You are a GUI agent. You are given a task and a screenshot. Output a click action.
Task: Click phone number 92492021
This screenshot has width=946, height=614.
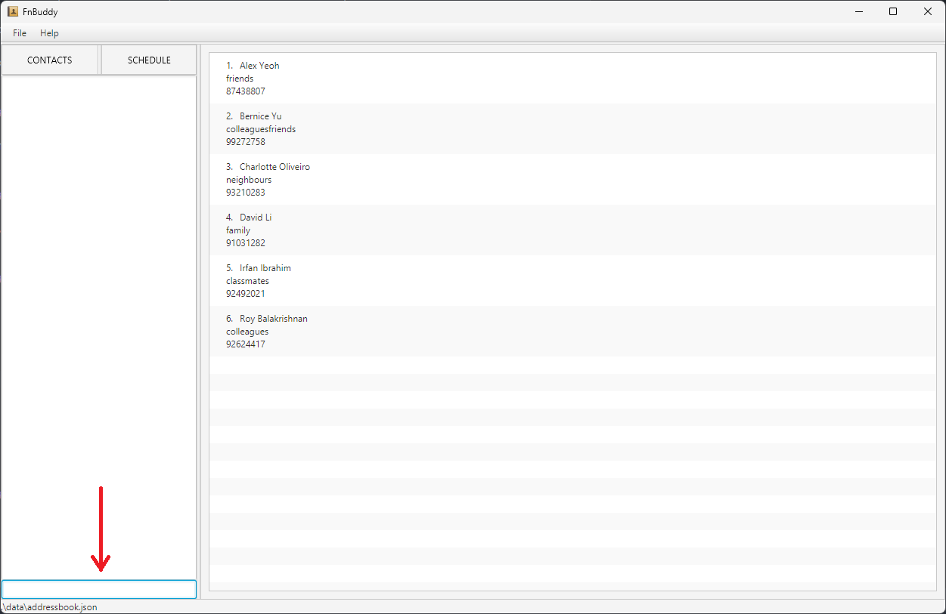[x=246, y=294]
